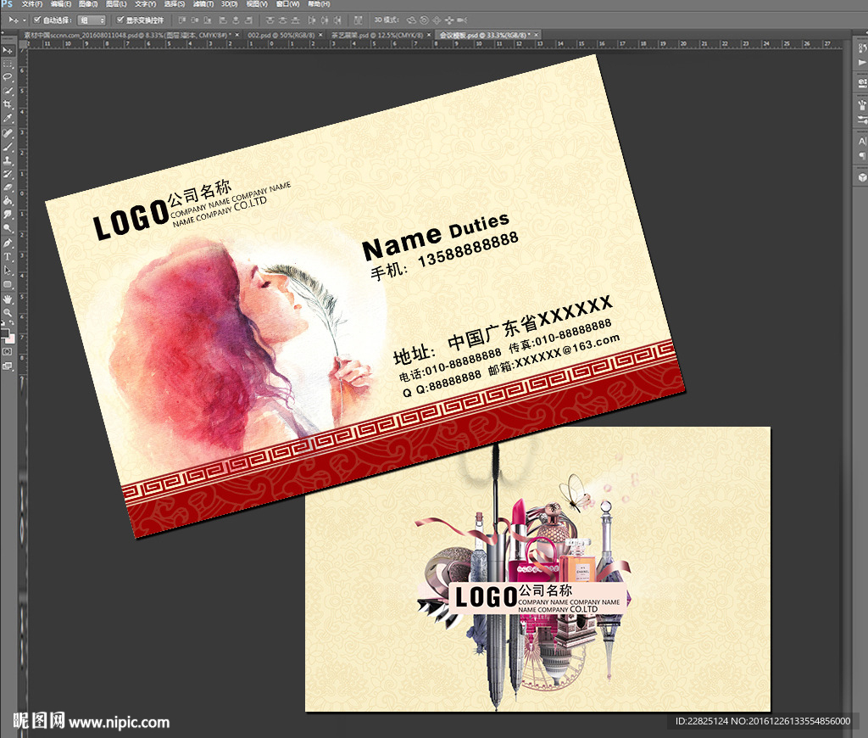
Task: Select the Pen tool
Action: click(x=7, y=243)
